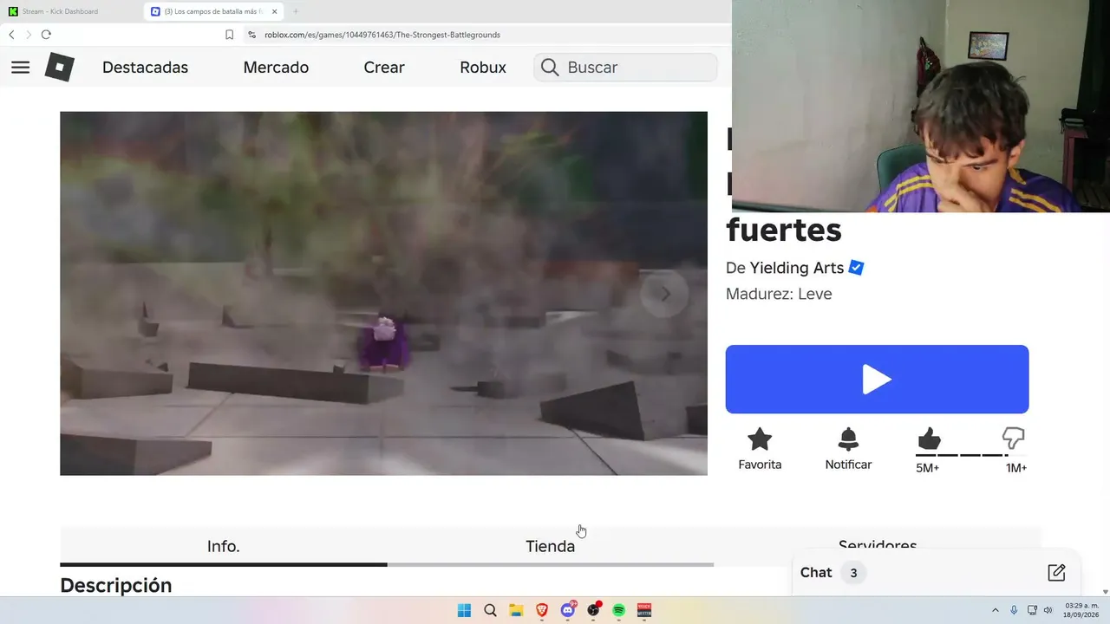The image size is (1110, 624).
Task: Show next game preview image
Action: tap(665, 295)
